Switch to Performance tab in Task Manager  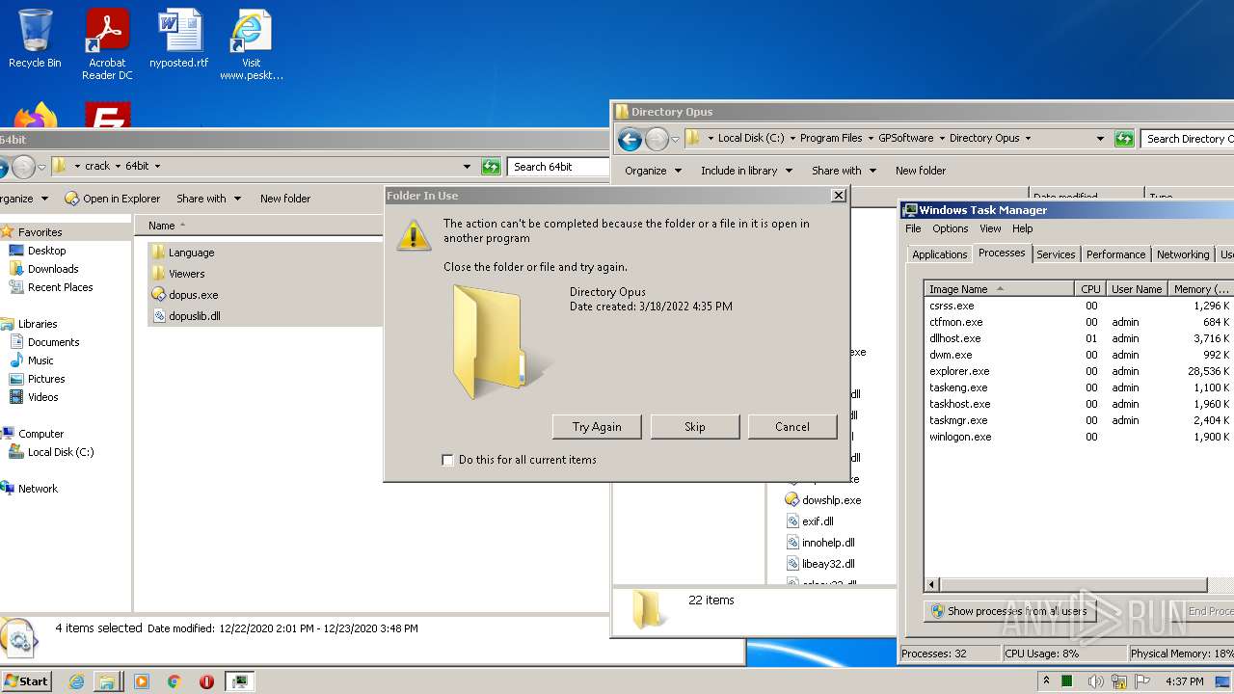point(1115,254)
